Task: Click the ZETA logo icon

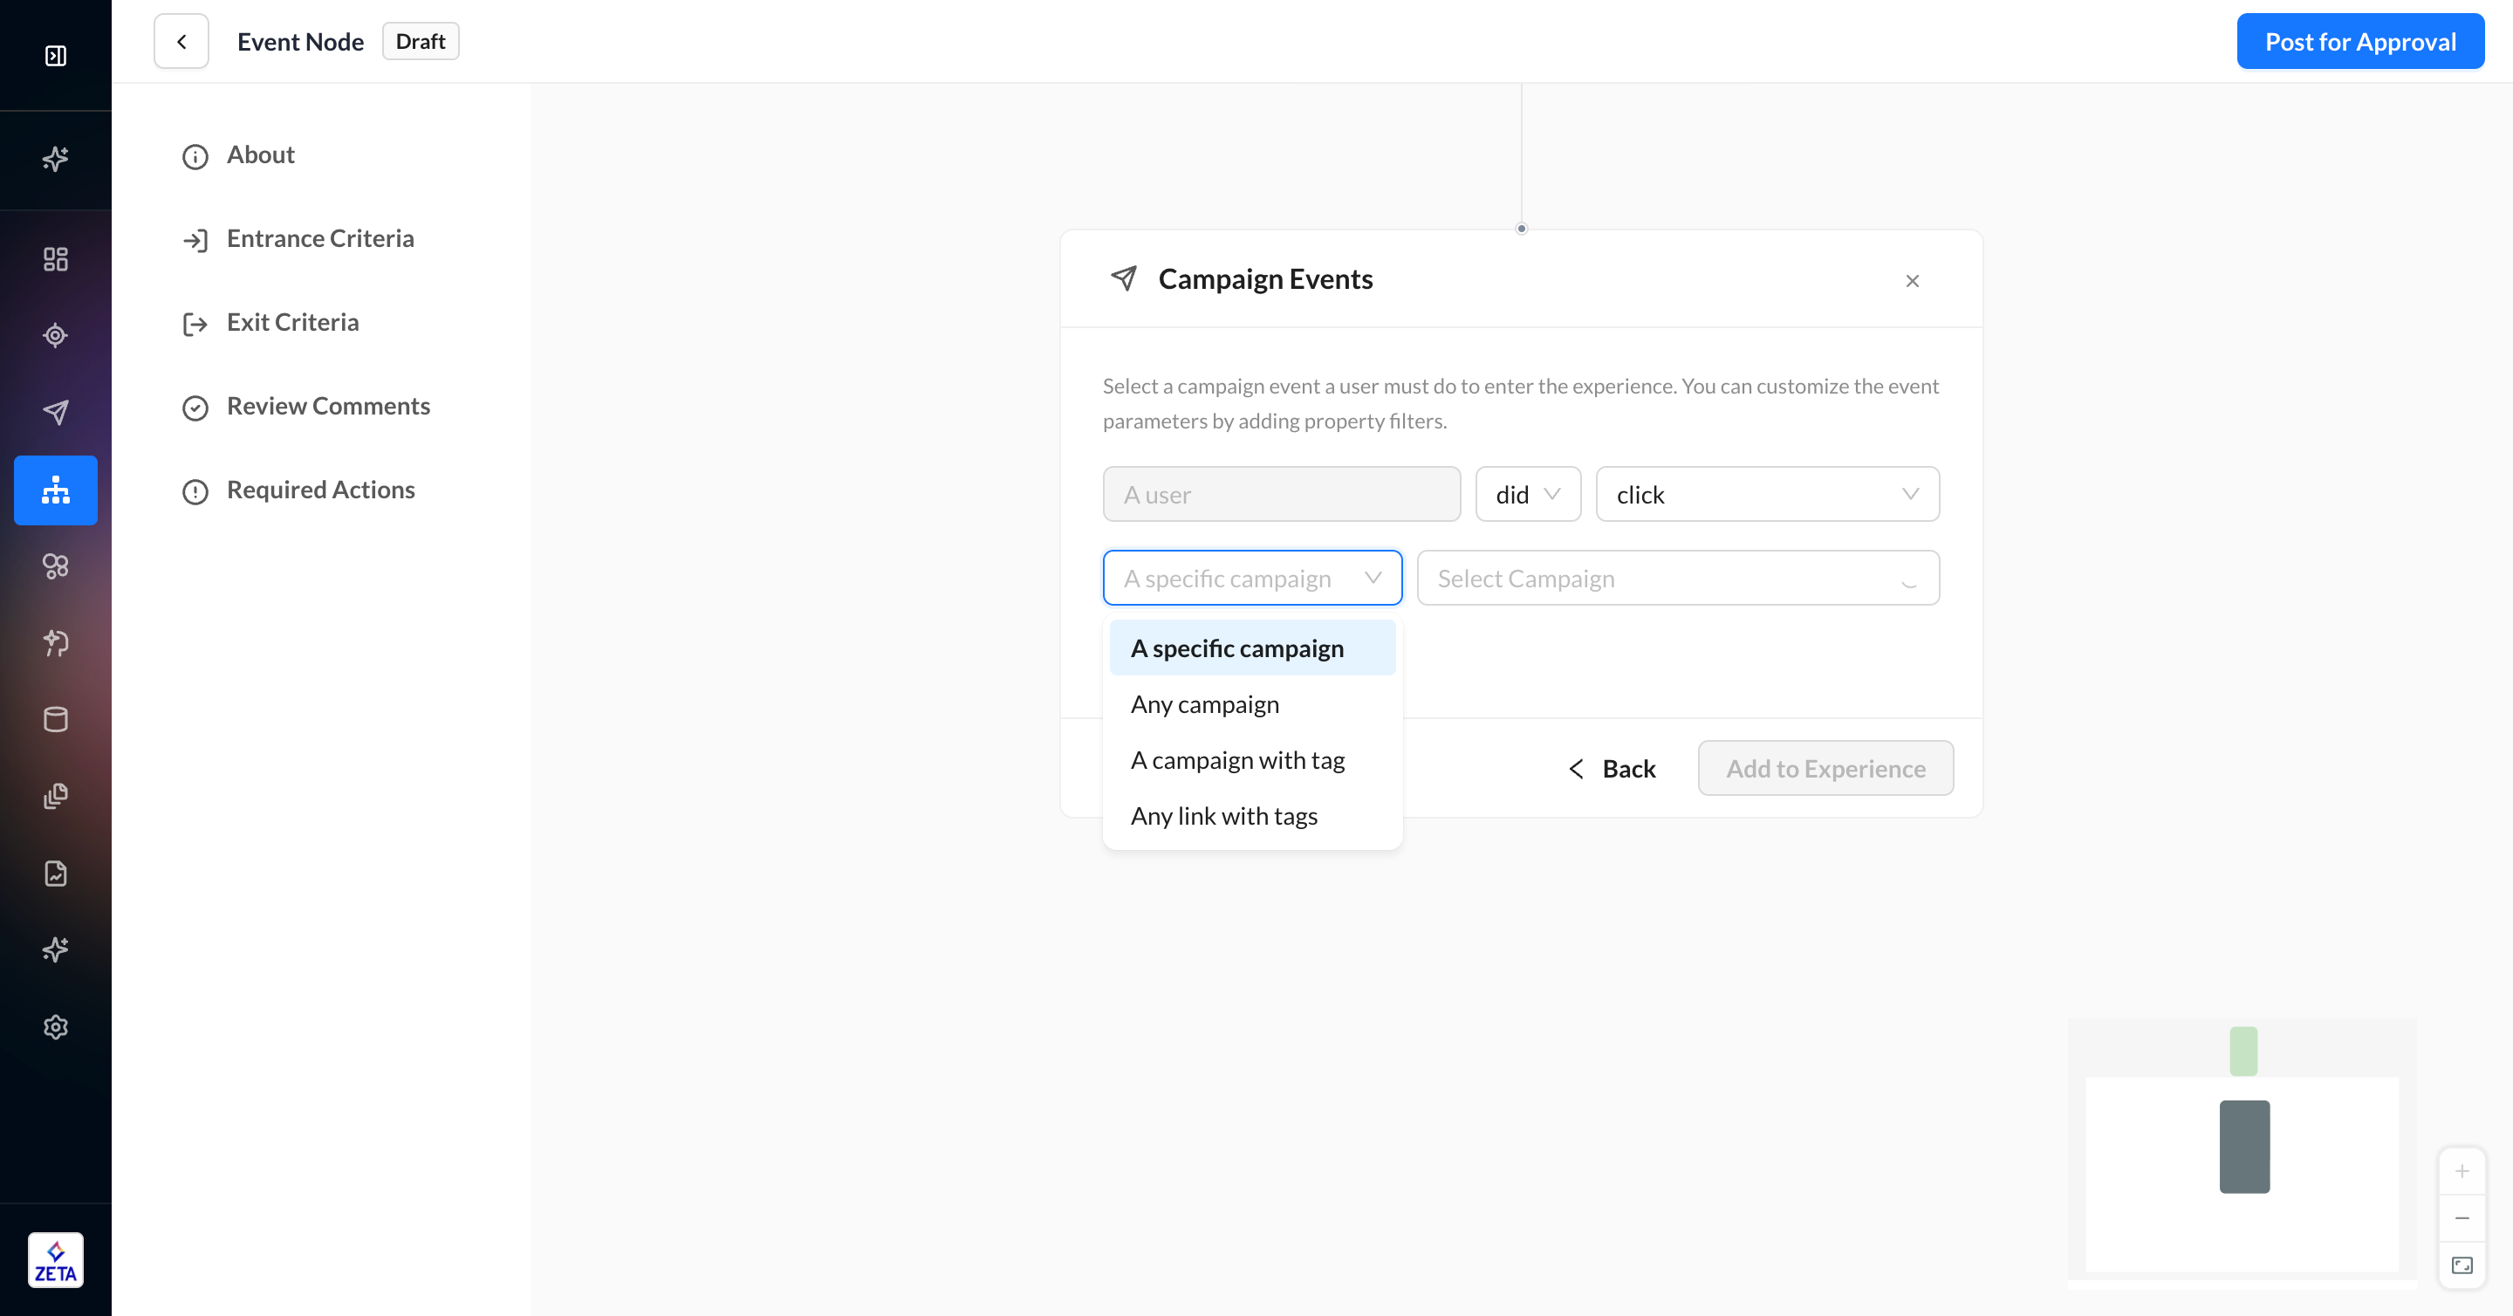Action: [56, 1260]
